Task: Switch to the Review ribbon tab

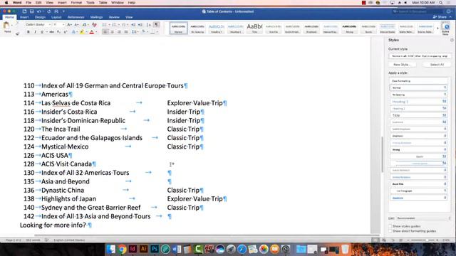Action: click(114, 17)
